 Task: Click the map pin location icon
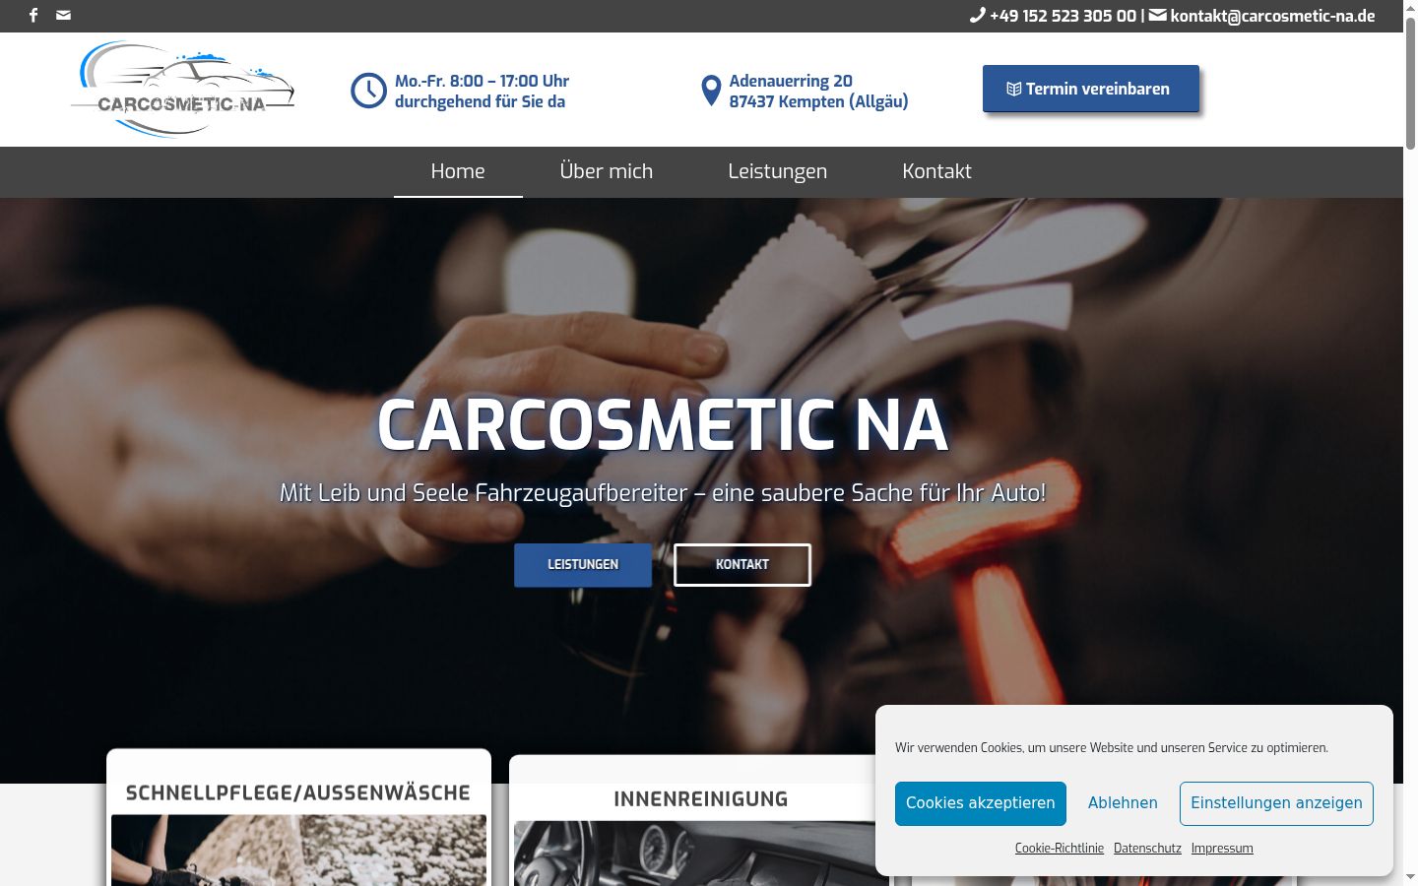(711, 91)
